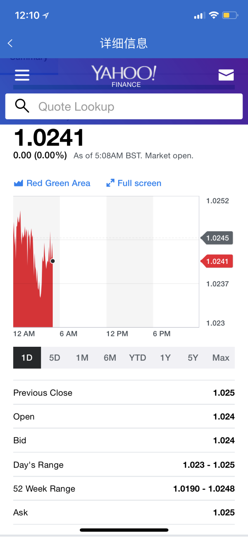Open the Max chart range
248x537 pixels.
pos(220,358)
